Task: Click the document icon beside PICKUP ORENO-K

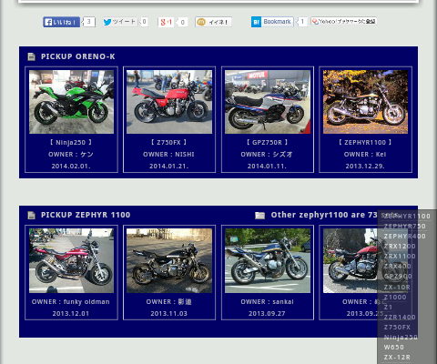Action: [31, 56]
